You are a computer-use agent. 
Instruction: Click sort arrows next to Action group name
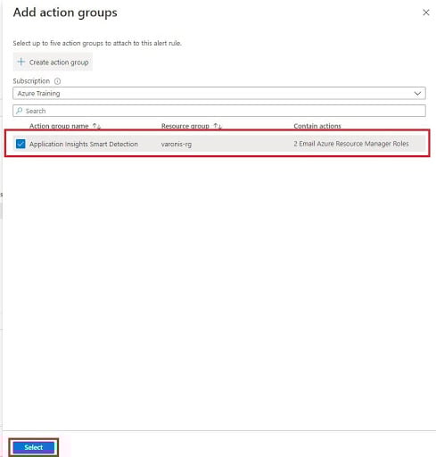tap(96, 126)
